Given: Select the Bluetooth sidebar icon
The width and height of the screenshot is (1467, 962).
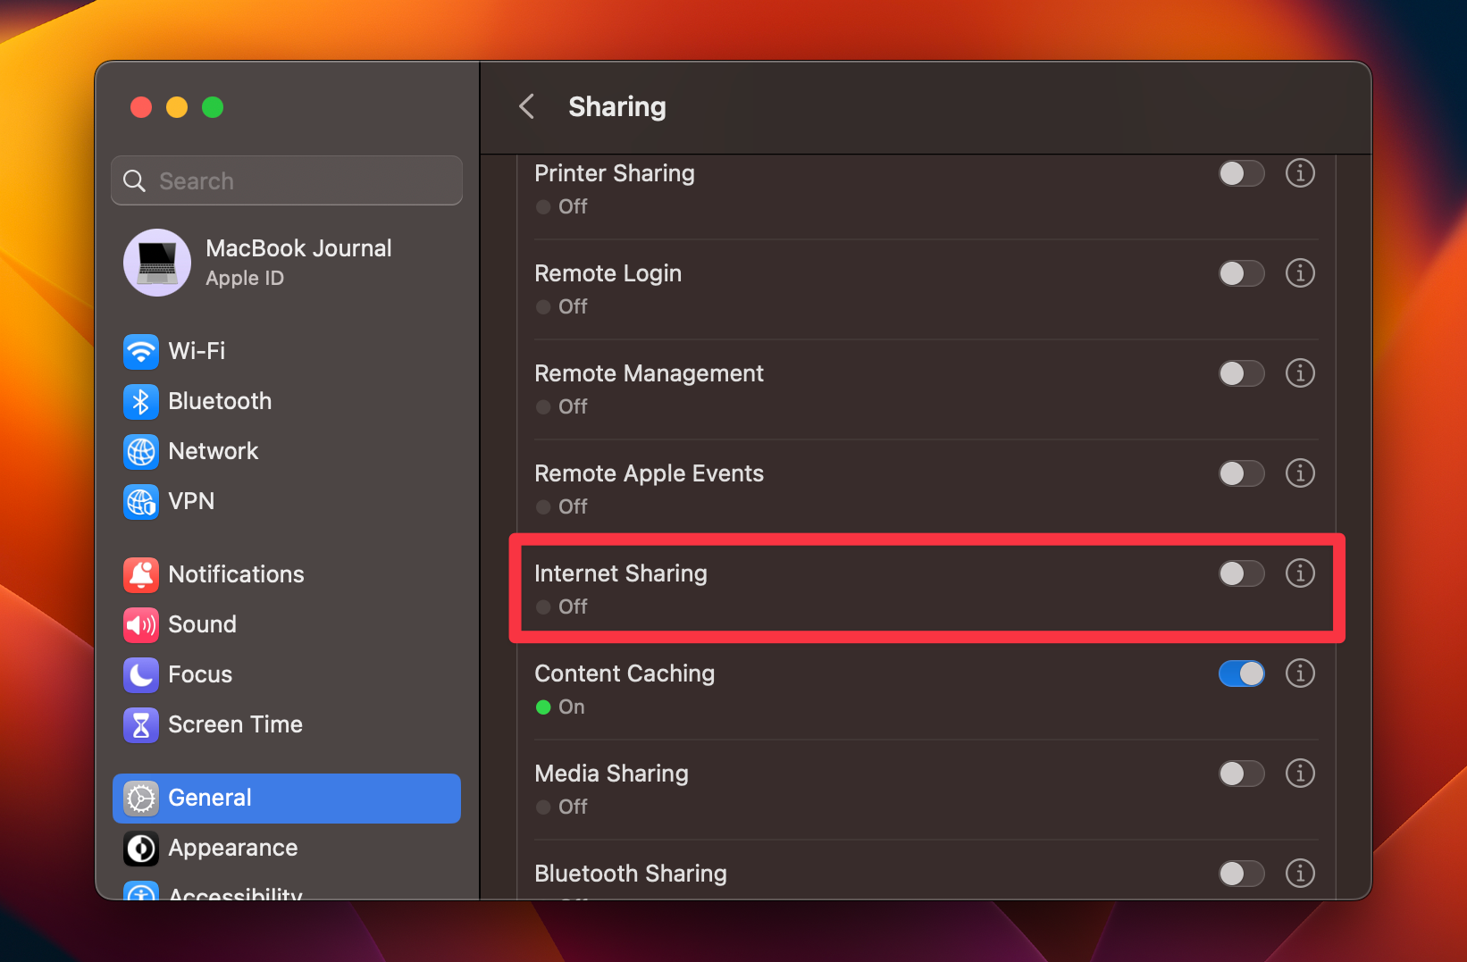Looking at the screenshot, I should pyautogui.click(x=140, y=401).
